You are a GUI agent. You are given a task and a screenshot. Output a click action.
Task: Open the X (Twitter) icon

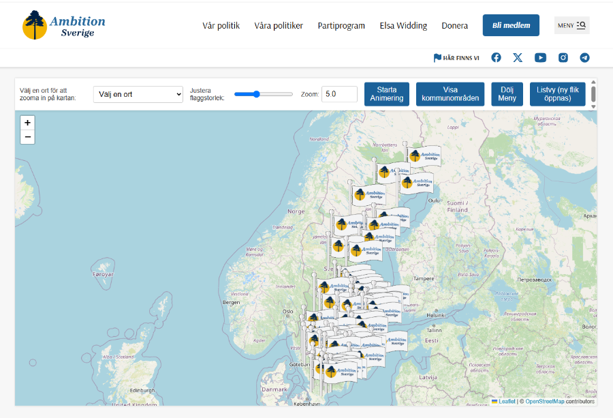tap(518, 58)
